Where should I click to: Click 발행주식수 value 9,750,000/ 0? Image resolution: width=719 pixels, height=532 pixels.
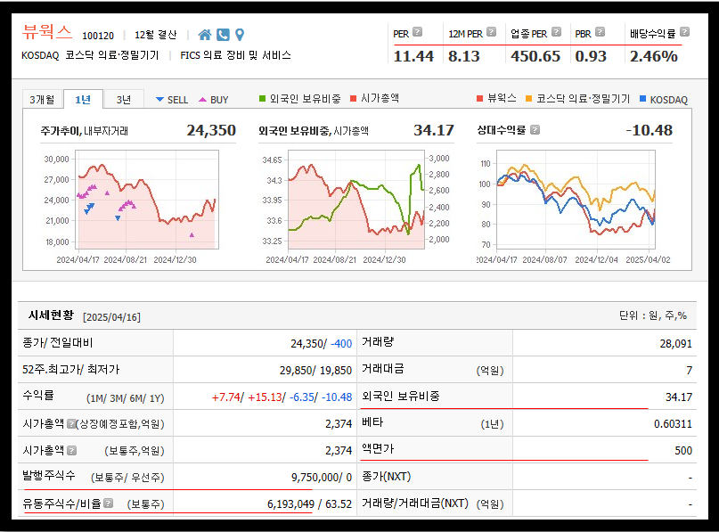click(x=322, y=478)
